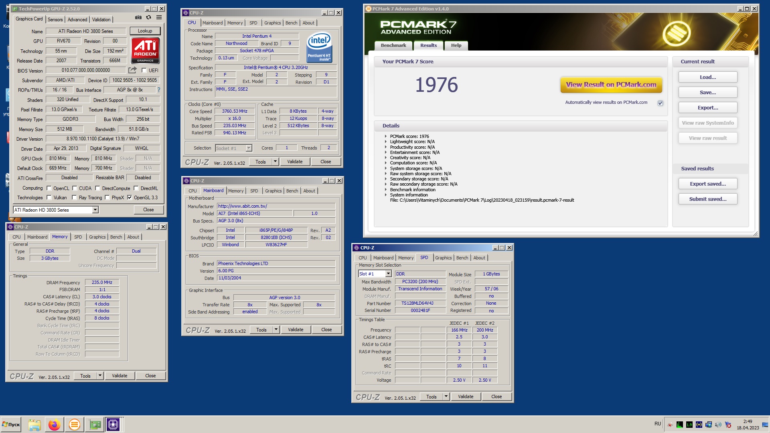Toggle the DirectML checkbox
The height and width of the screenshot is (433, 770).
(136, 188)
